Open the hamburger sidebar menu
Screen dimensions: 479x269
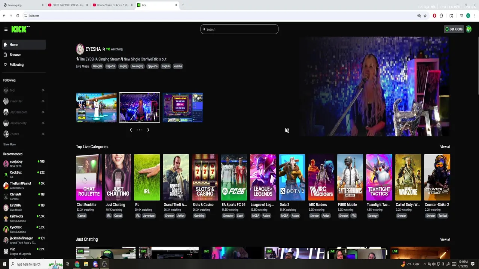tap(6, 29)
